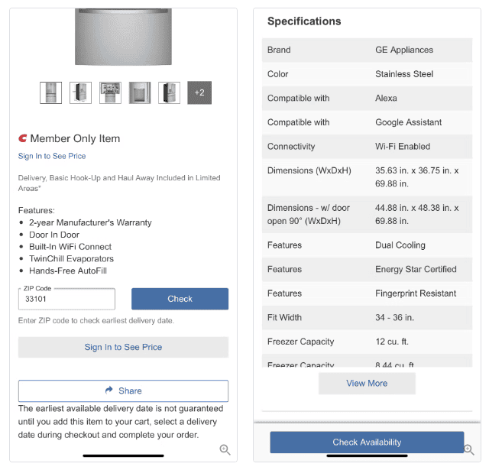Select the water dispenser close-up thumbnail

[x=140, y=93]
